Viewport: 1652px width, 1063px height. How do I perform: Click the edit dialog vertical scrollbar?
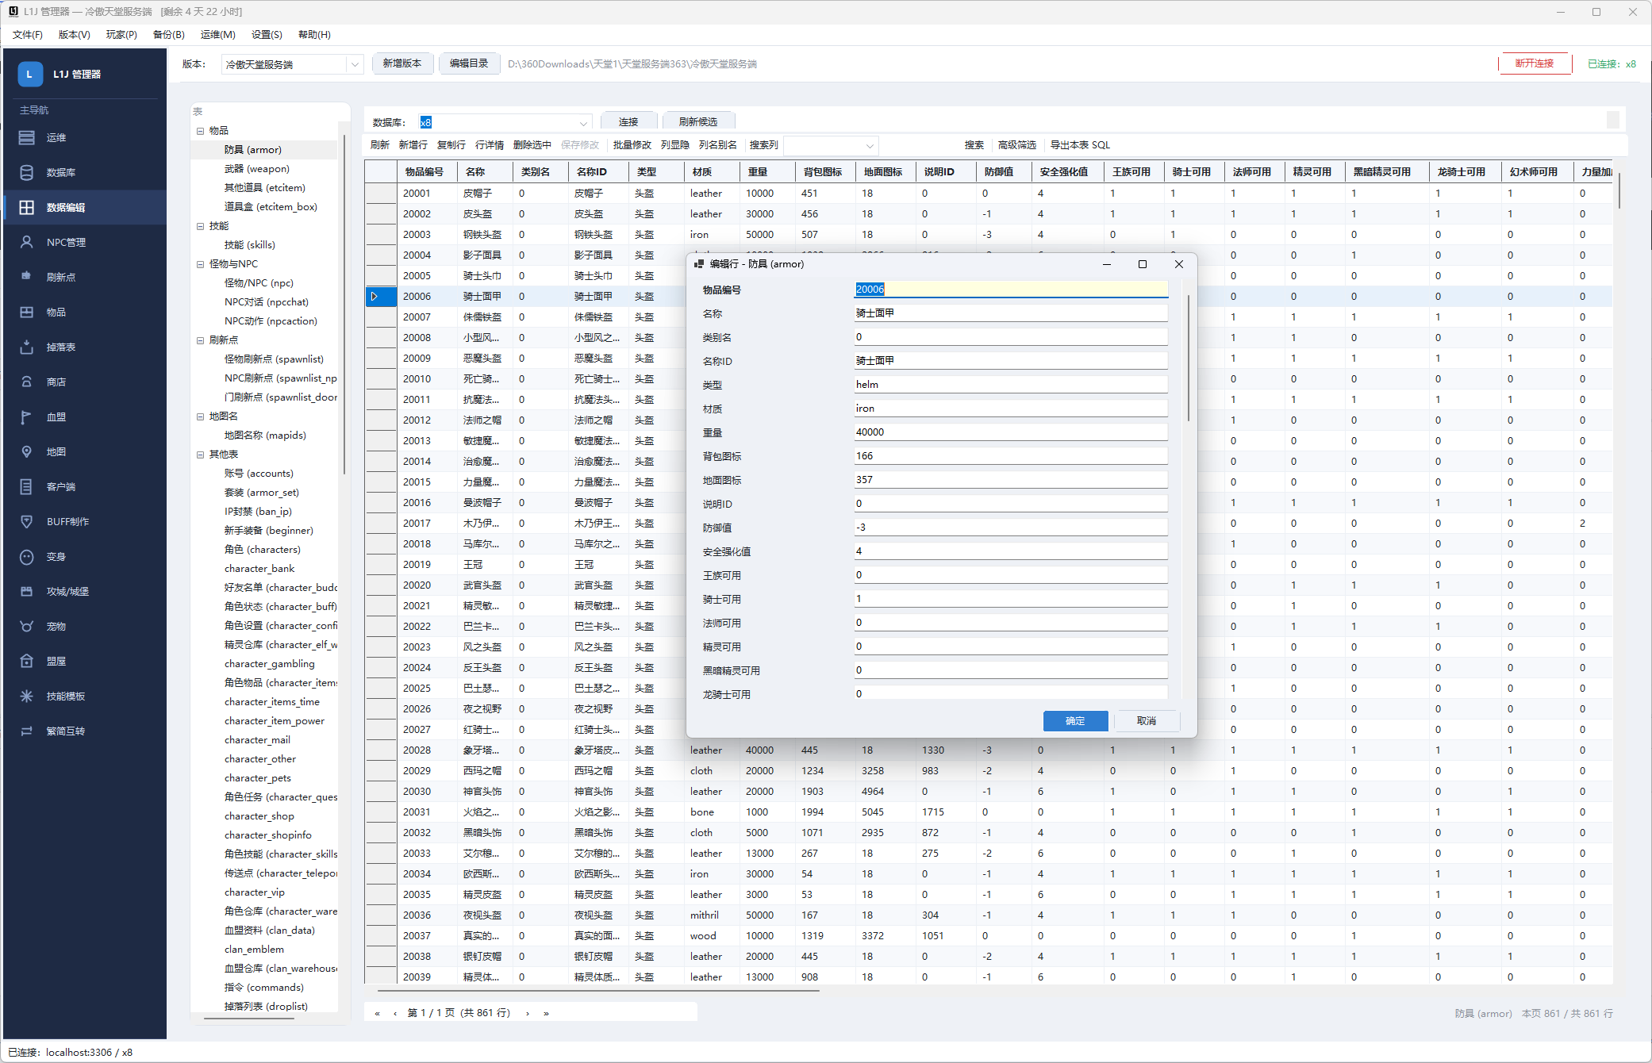[1188, 357]
